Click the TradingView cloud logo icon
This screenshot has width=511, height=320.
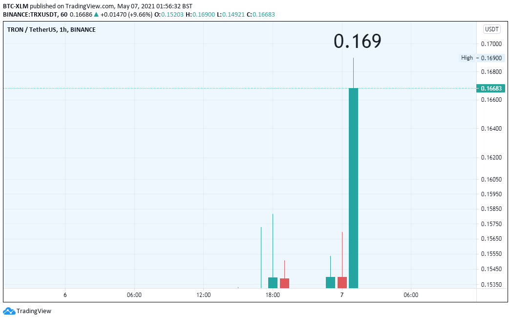[9, 311]
